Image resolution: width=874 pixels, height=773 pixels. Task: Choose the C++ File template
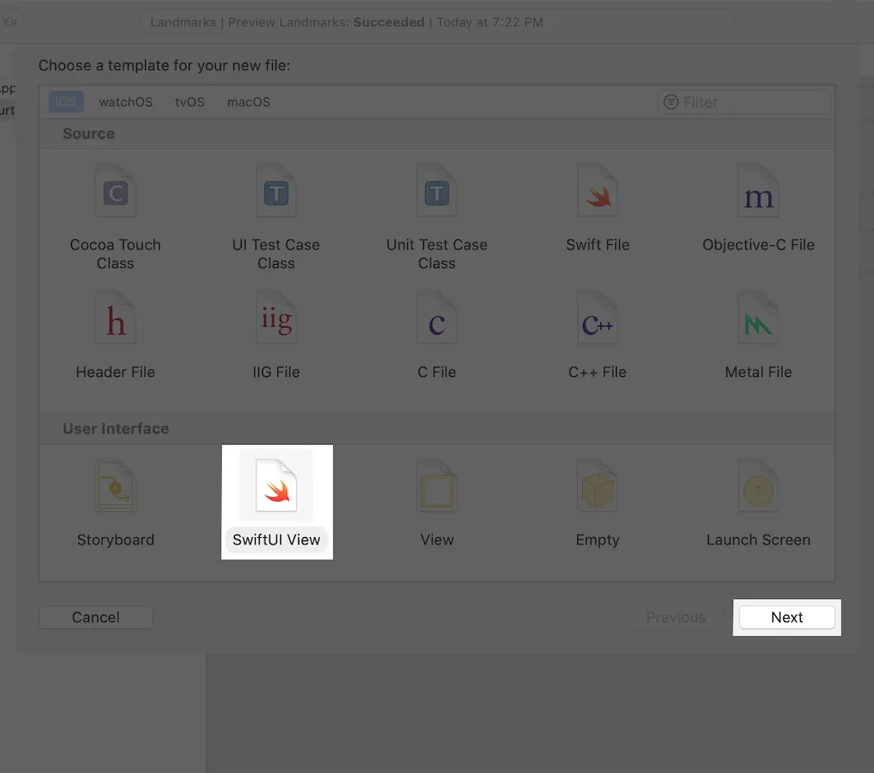tap(598, 336)
